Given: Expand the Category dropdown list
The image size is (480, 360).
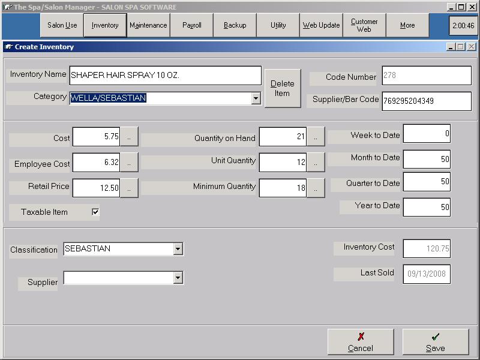Looking at the screenshot, I should point(256,98).
